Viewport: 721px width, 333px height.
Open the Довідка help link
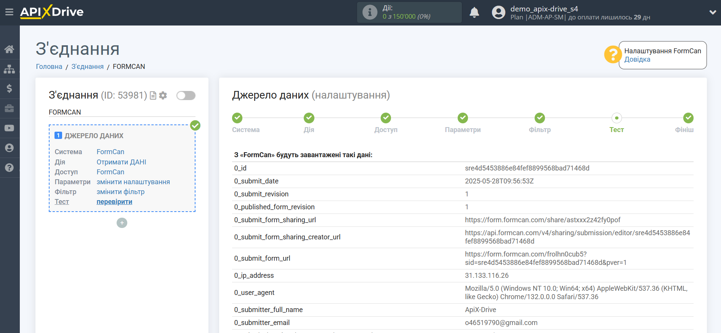637,59
